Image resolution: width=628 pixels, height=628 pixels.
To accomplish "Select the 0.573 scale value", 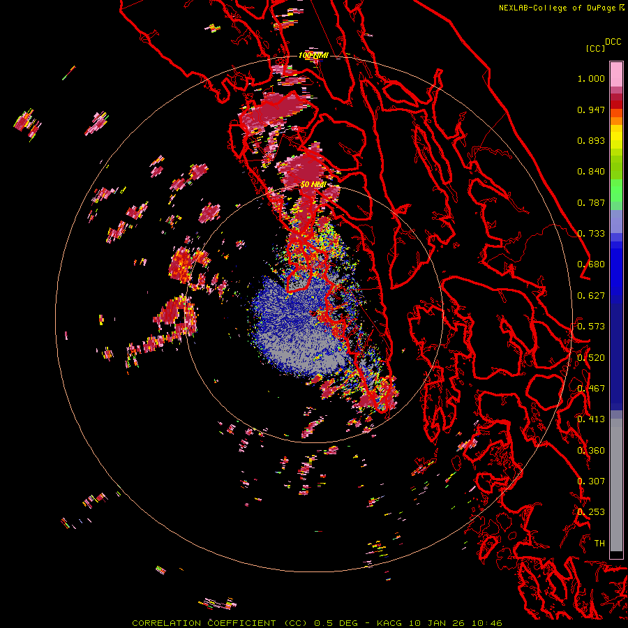I will 591,327.
